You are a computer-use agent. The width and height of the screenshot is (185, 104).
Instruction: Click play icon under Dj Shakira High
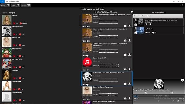[x=14, y=67]
